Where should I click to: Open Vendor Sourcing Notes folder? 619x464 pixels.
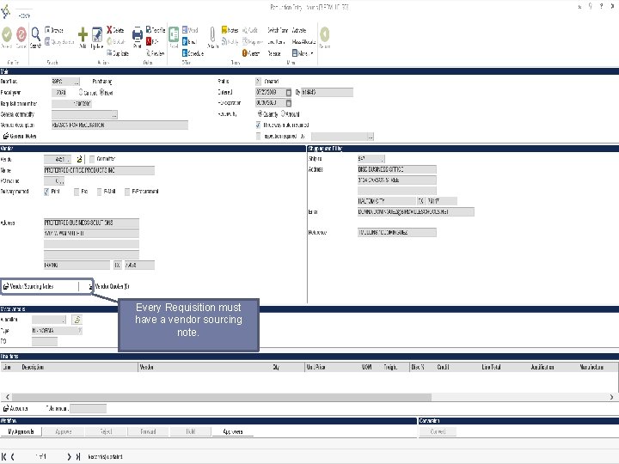(6, 286)
